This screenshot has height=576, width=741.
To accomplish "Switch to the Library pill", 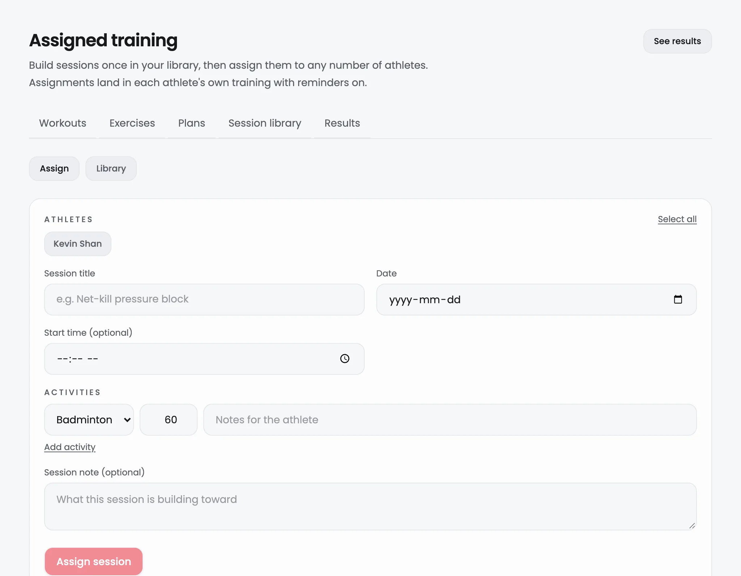I will pyautogui.click(x=111, y=169).
